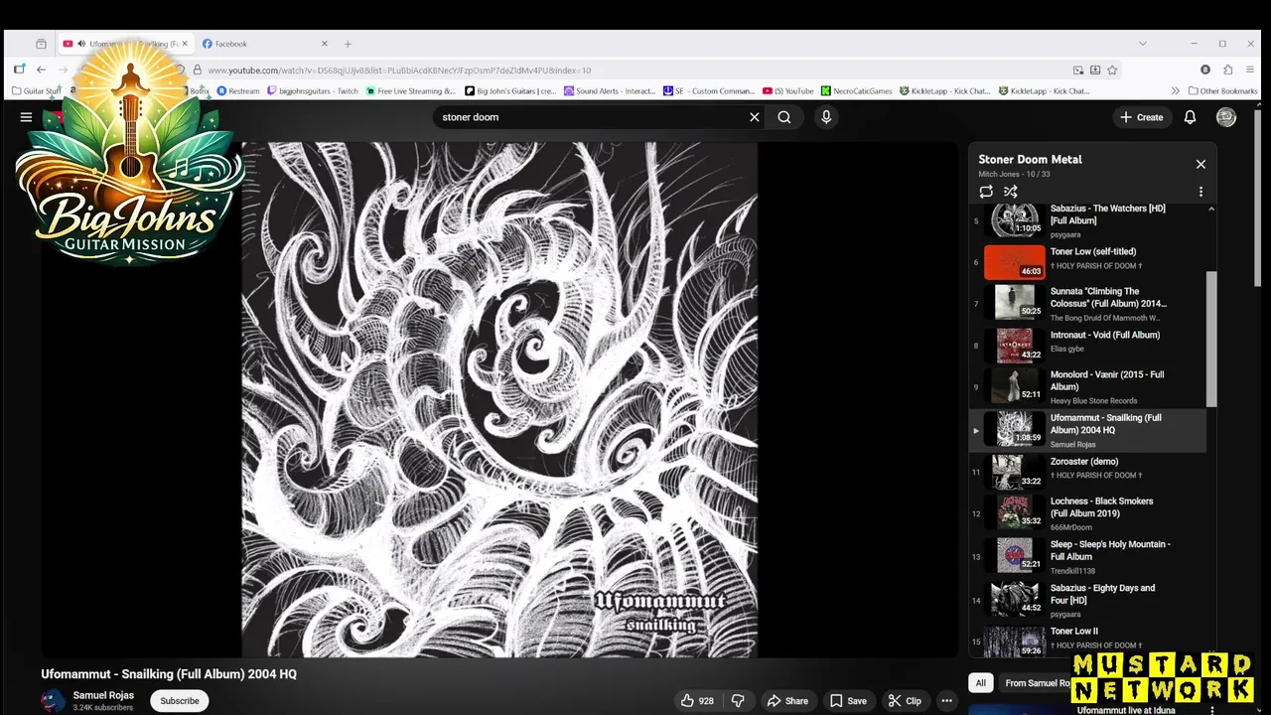The height and width of the screenshot is (715, 1271).
Task: Clip the video with scissors button
Action: coord(905,701)
